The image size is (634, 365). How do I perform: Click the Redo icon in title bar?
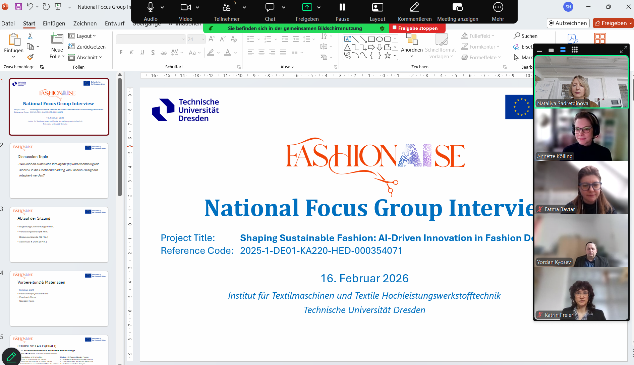(46, 7)
